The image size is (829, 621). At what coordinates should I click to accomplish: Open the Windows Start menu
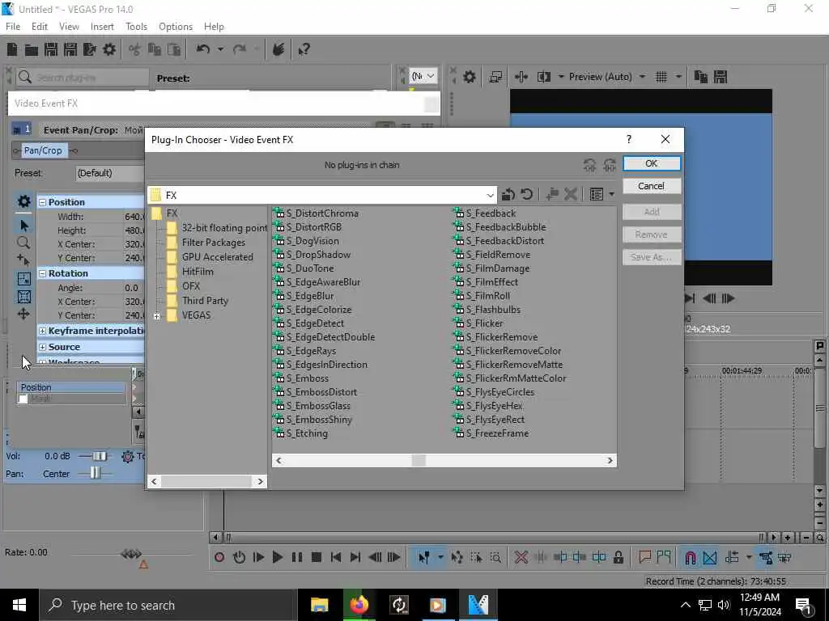[x=19, y=605]
